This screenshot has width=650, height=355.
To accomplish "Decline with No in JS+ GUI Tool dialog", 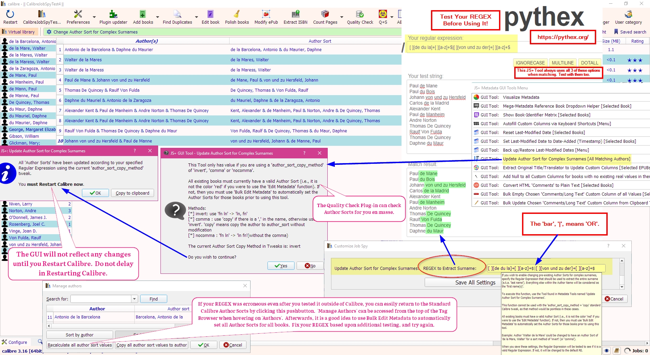I will (x=310, y=266).
